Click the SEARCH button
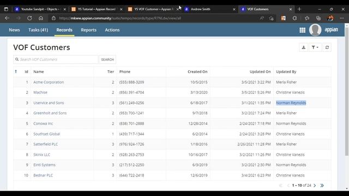Image resolution: width=349 pixels, height=196 pixels. [107, 59]
